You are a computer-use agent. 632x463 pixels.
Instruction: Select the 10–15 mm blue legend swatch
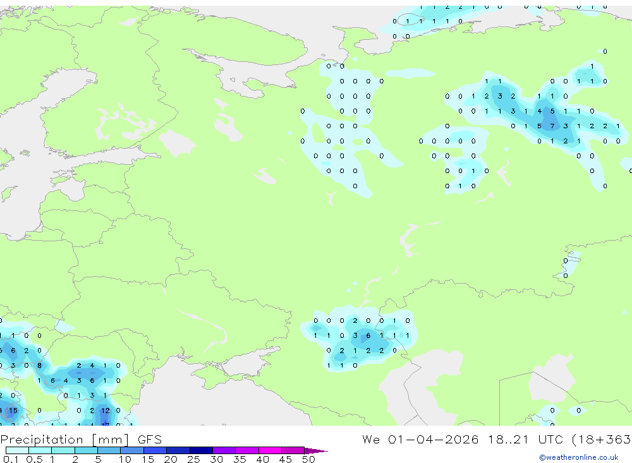[132, 450]
